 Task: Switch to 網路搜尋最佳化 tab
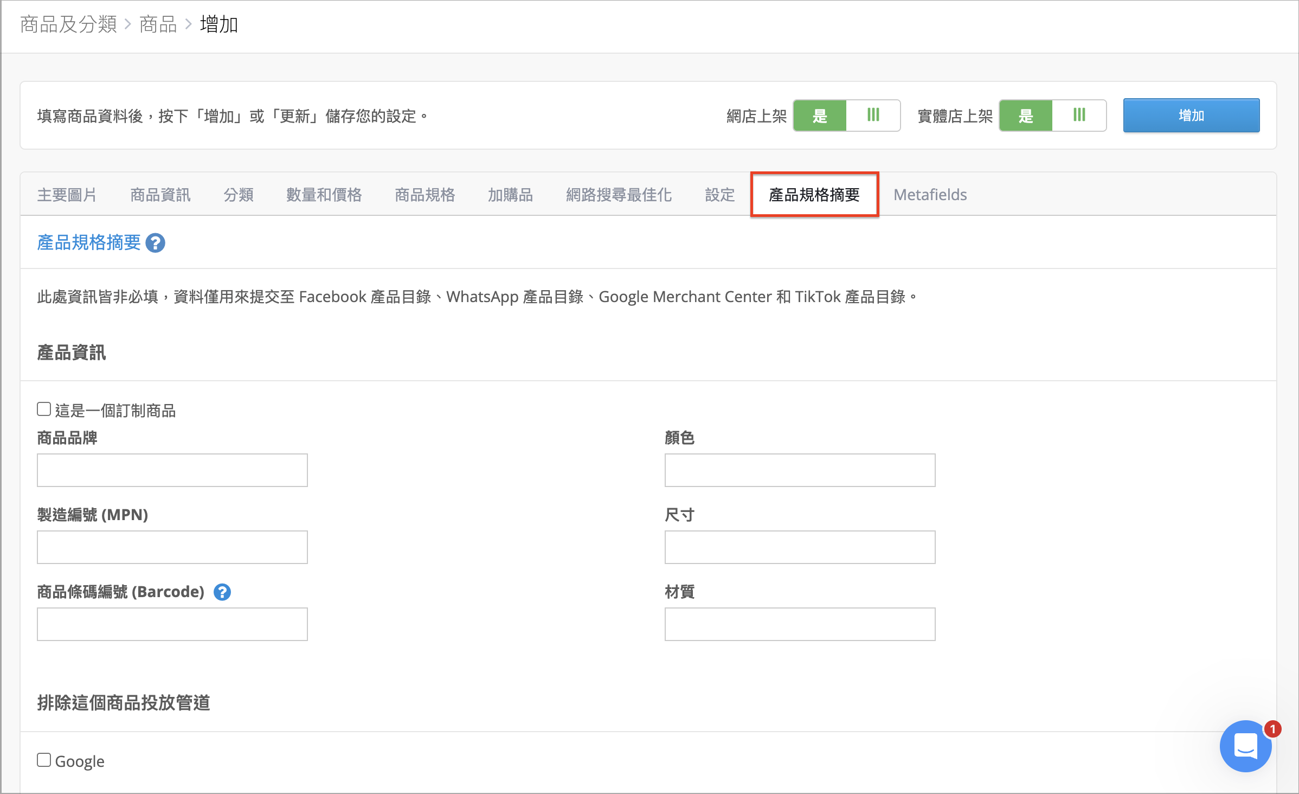tap(619, 195)
